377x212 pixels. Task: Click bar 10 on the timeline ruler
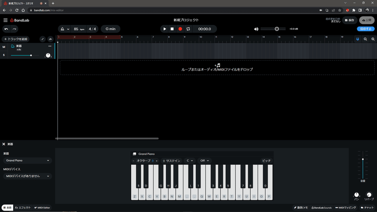point(201,37)
